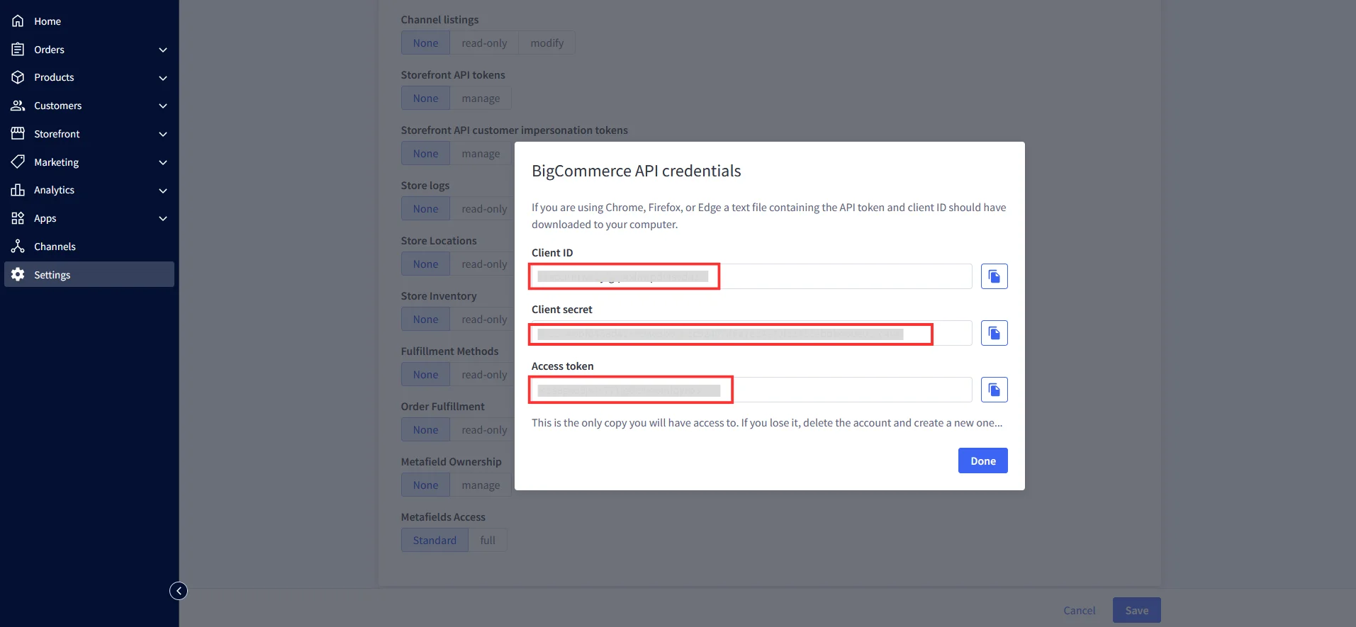Click the Access token text field

851,390
